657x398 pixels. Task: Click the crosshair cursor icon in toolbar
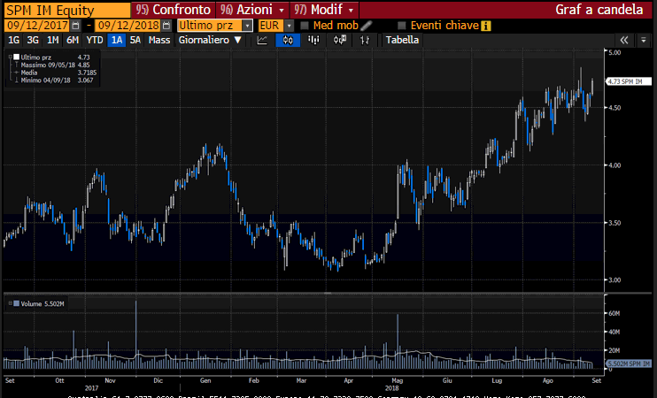(364, 40)
